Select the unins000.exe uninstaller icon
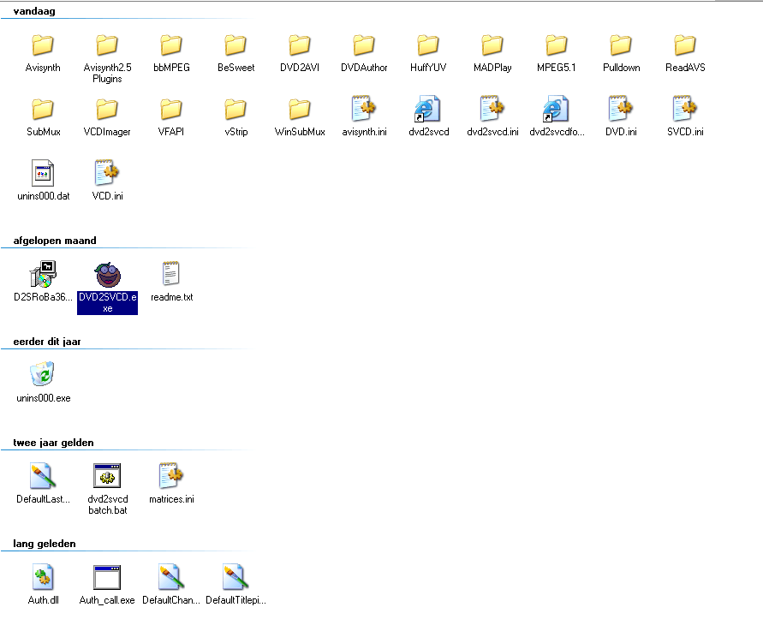 click(43, 374)
